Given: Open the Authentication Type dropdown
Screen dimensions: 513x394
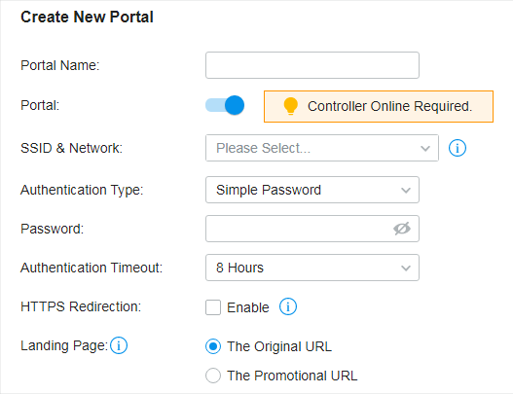Looking at the screenshot, I should pyautogui.click(x=312, y=190).
